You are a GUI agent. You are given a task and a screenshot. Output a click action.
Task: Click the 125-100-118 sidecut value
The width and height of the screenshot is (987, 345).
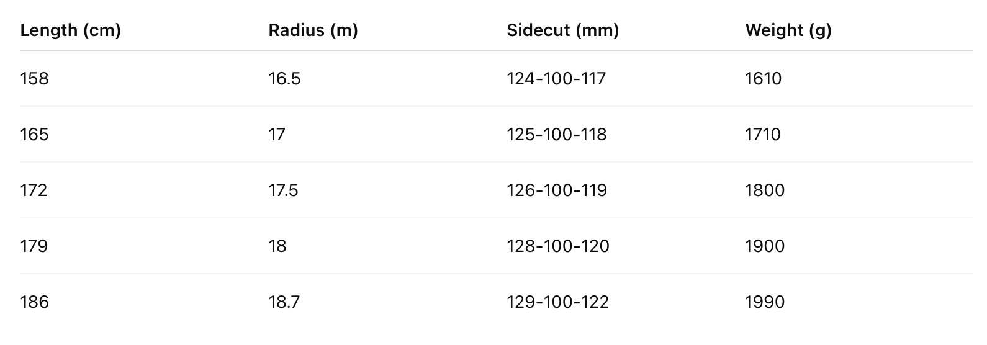(x=556, y=135)
